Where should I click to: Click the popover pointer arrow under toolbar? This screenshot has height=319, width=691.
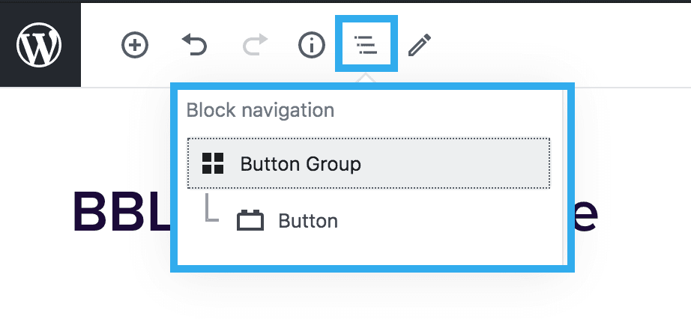point(366,78)
